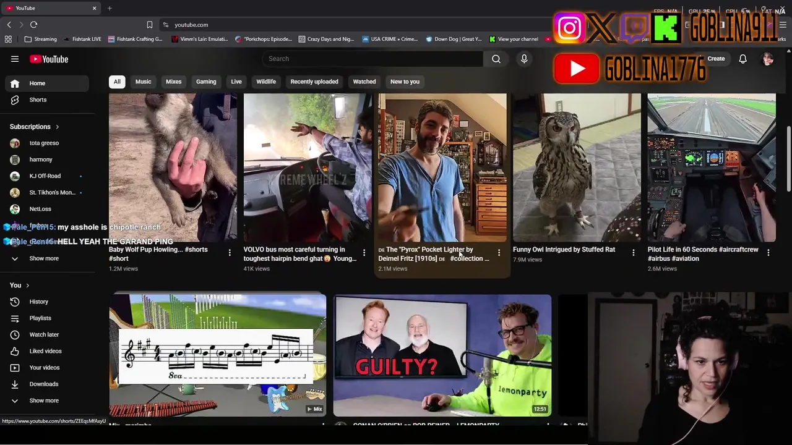Open options menu for VOLVO bus short

coord(364,253)
